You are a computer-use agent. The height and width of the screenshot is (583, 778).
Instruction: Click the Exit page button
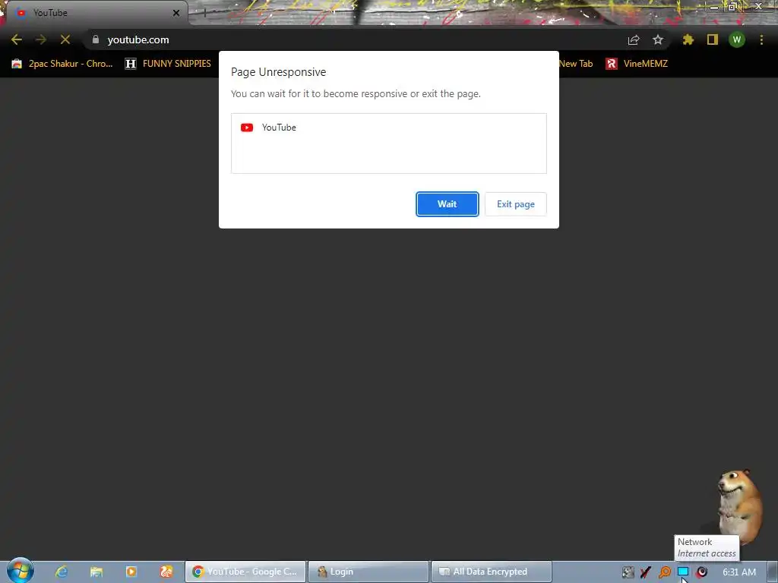[516, 203]
